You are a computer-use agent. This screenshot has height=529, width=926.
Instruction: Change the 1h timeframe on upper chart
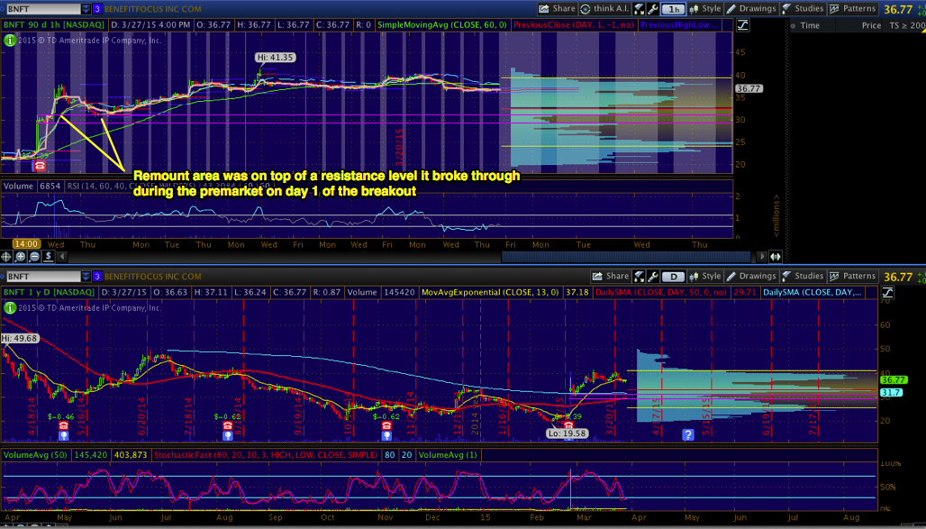pyautogui.click(x=672, y=8)
